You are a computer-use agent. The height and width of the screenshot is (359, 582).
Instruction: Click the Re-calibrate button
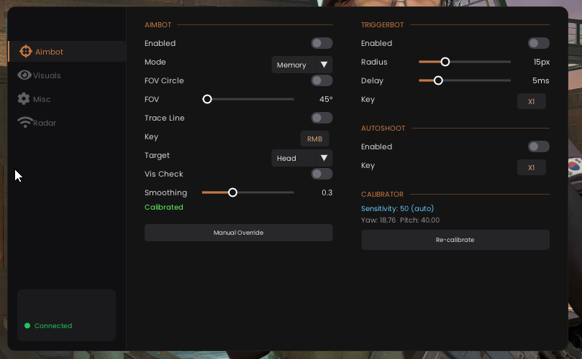click(455, 240)
